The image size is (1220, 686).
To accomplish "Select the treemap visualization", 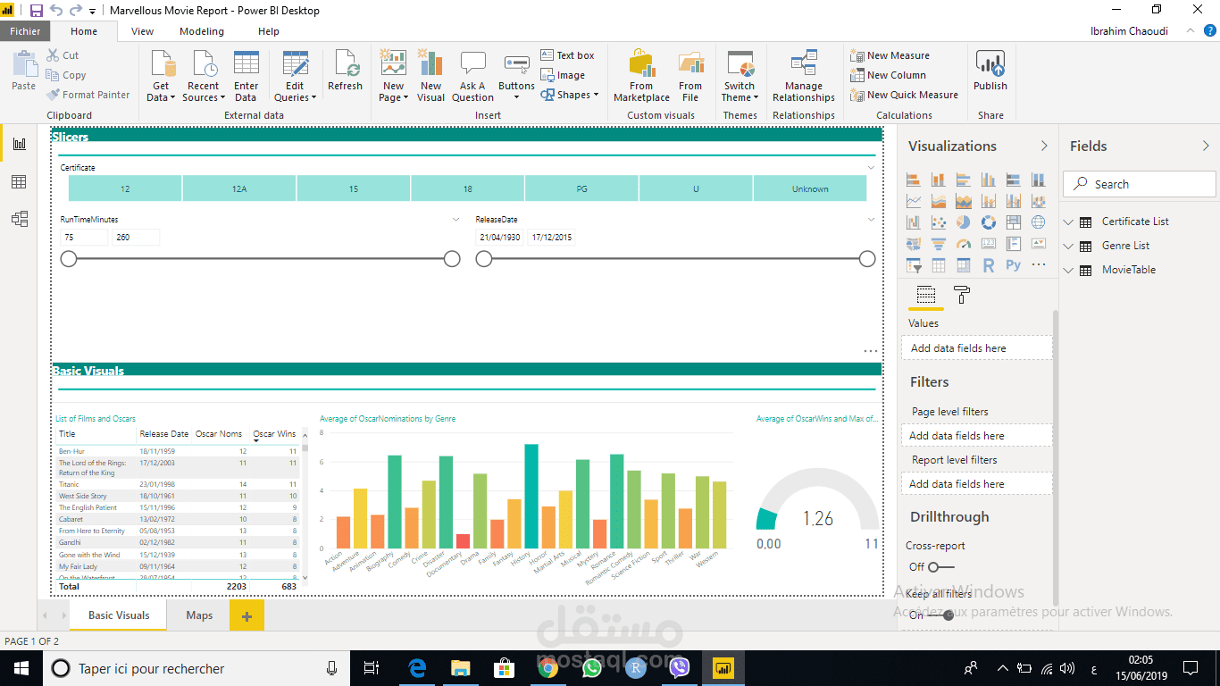I will (1014, 222).
